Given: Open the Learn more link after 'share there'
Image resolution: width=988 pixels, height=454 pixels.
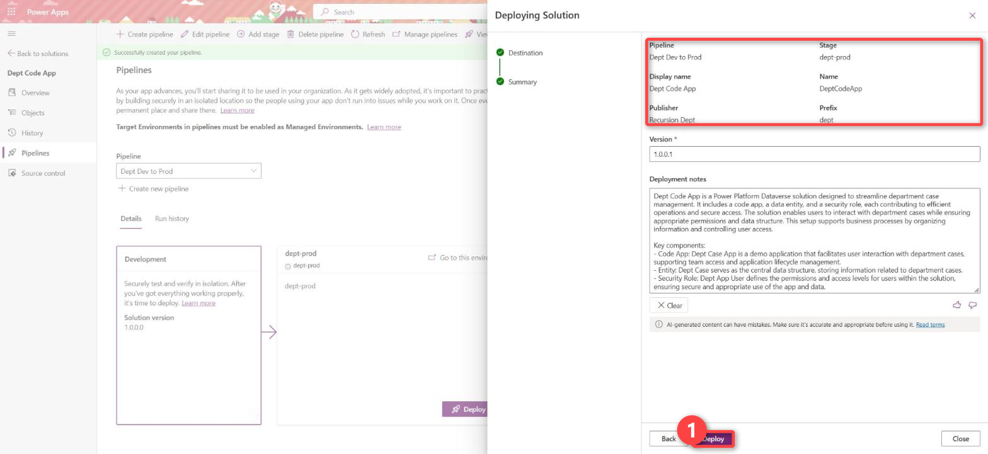Looking at the screenshot, I should click(237, 110).
